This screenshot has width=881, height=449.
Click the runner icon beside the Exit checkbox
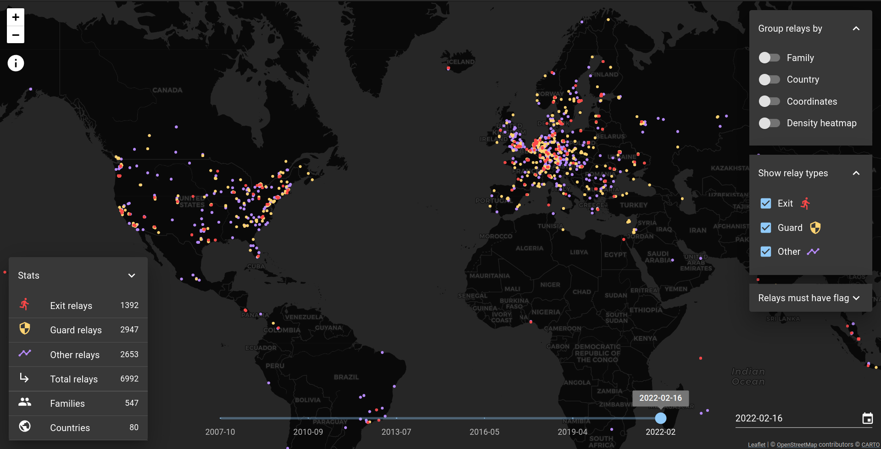[x=804, y=203]
